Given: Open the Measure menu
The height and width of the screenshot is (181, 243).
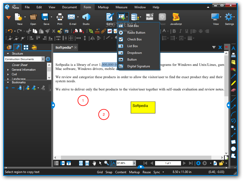Looking at the screenshot, I should pos(121,7).
